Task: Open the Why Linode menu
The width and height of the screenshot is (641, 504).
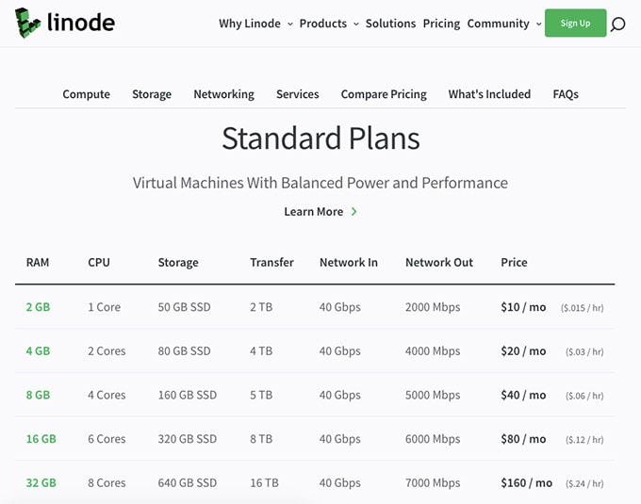Action: point(250,24)
